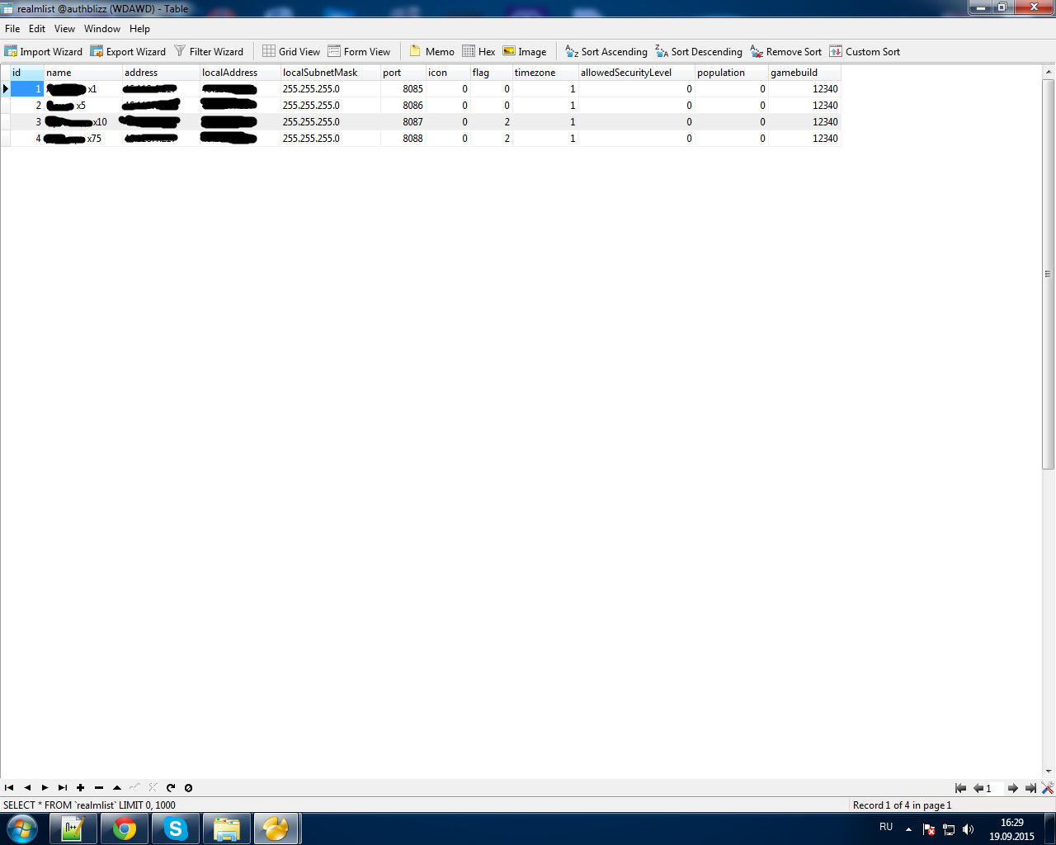The width and height of the screenshot is (1056, 845).
Task: Add a new record with plus icon
Action: coord(81,788)
